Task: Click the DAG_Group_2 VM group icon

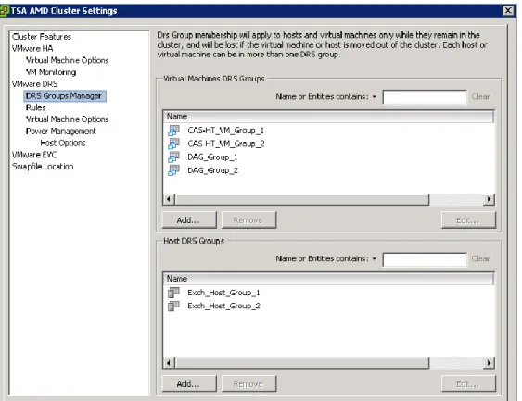Action: click(x=173, y=170)
